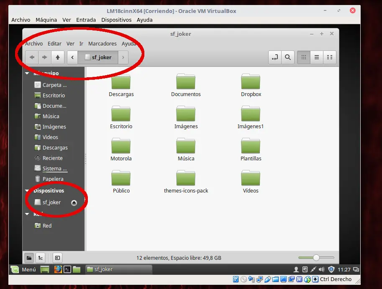The image size is (382, 289).
Task: Open the file manager Ver menu
Action: (70, 43)
